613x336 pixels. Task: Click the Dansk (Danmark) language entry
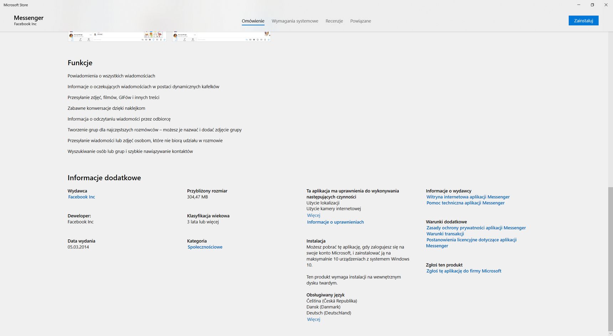point(323,307)
